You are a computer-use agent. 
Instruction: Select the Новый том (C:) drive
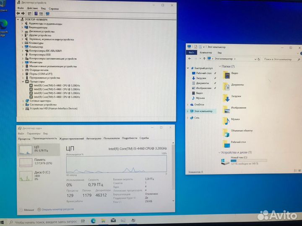pyautogui.click(x=244, y=160)
